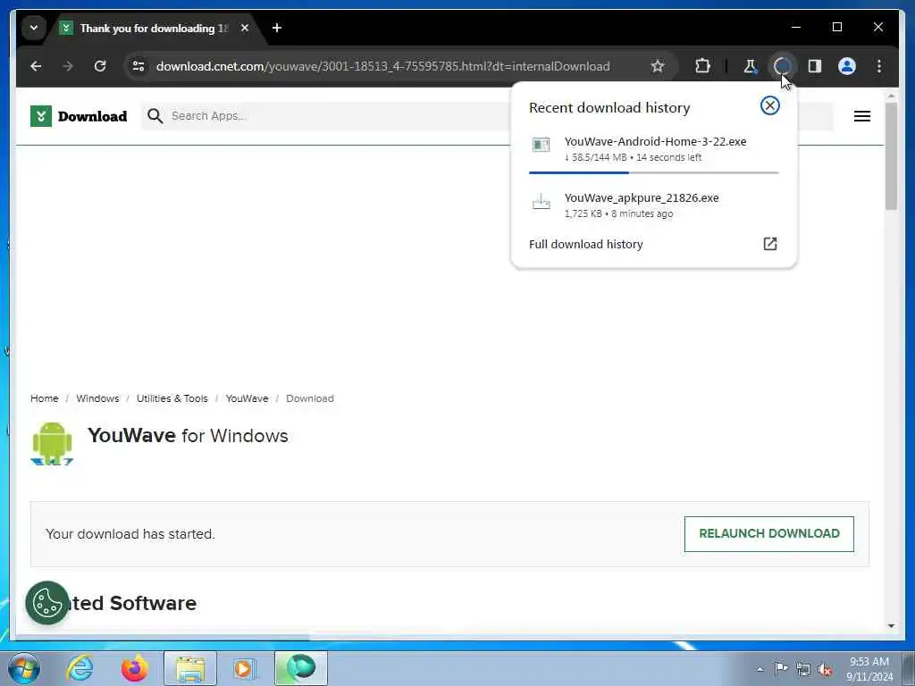Click the magnifier search icon
915x686 pixels.
pyautogui.click(x=155, y=116)
